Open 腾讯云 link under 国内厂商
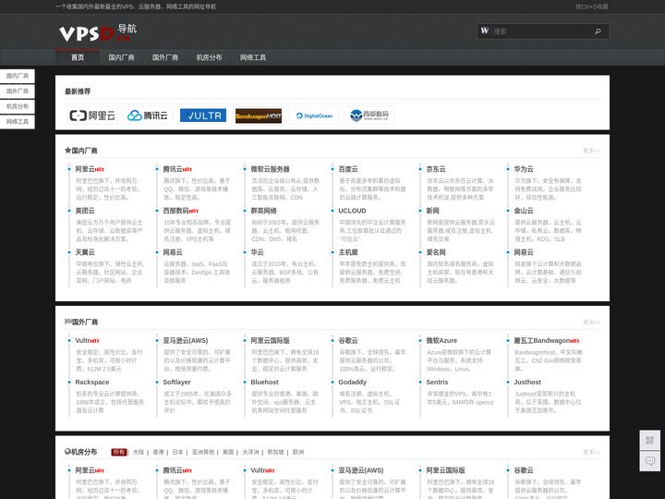Viewport: 665px width, 499px height. (x=173, y=169)
